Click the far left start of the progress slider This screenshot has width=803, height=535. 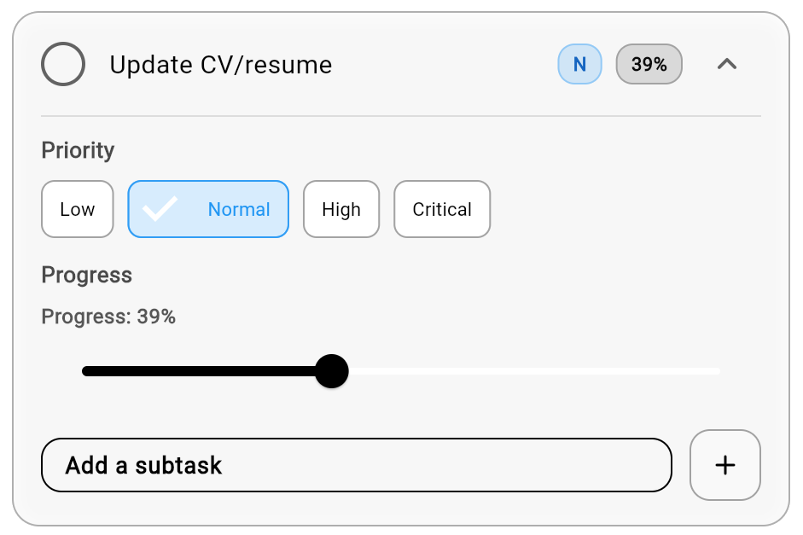(84, 371)
